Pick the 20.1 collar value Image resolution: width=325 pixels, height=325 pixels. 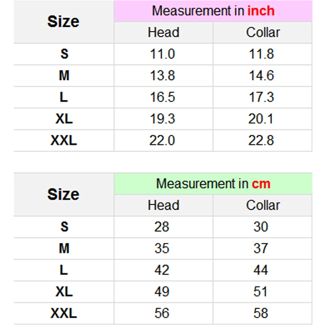coord(261,119)
